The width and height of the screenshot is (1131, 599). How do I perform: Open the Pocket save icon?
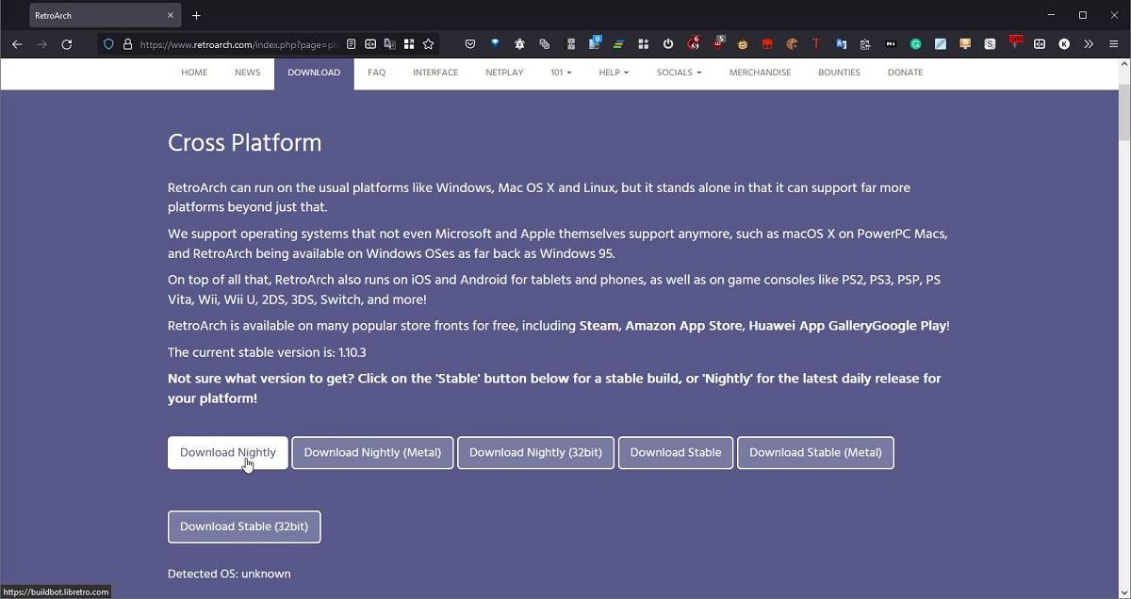coord(469,43)
